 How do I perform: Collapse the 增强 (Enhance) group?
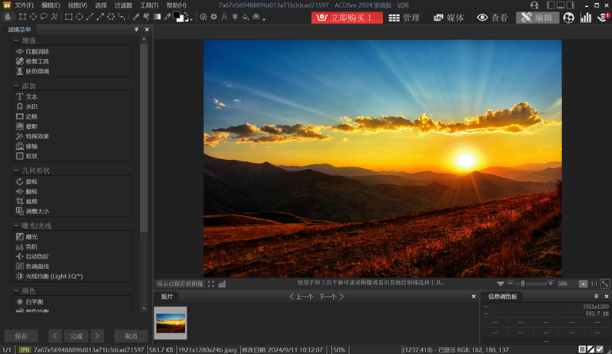click(x=16, y=40)
